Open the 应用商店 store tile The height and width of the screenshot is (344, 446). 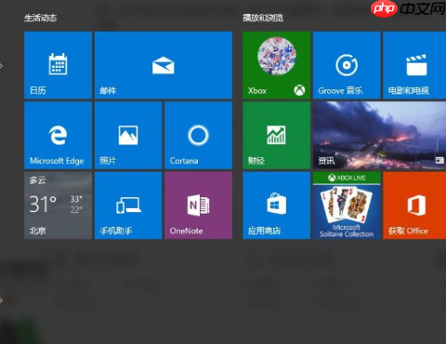tap(276, 205)
